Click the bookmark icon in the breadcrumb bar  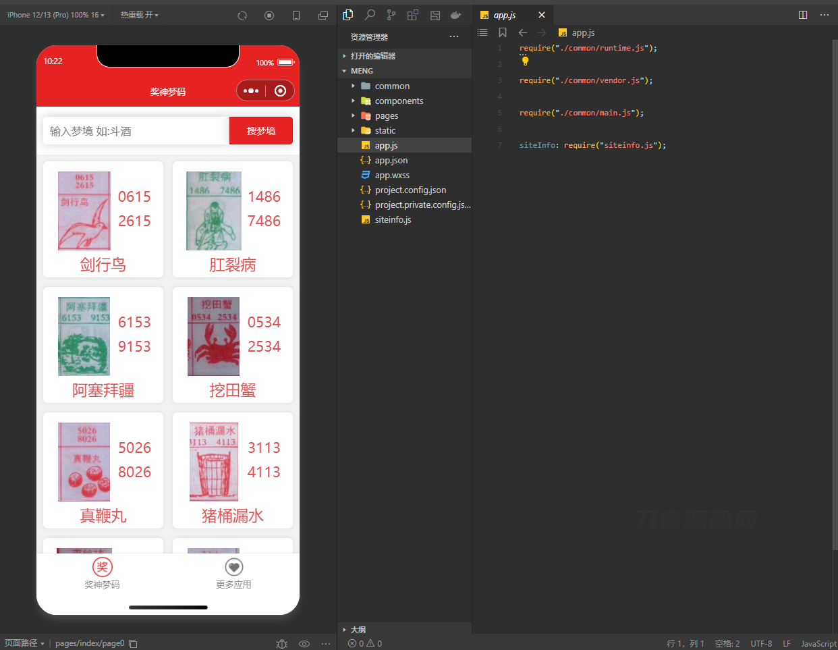point(503,32)
